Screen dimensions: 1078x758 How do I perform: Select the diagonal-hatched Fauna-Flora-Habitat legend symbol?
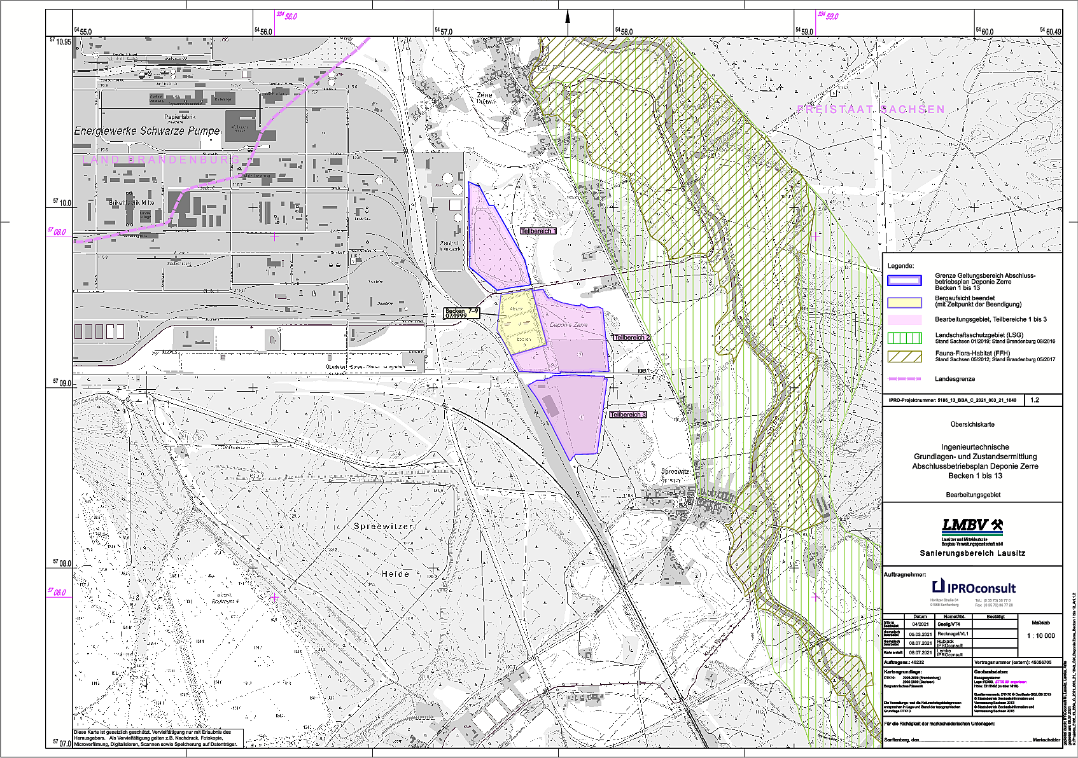click(904, 356)
